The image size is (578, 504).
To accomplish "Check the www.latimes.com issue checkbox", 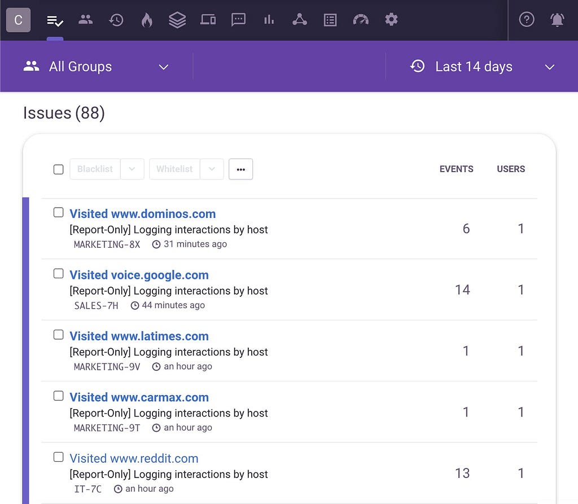I will [x=58, y=335].
